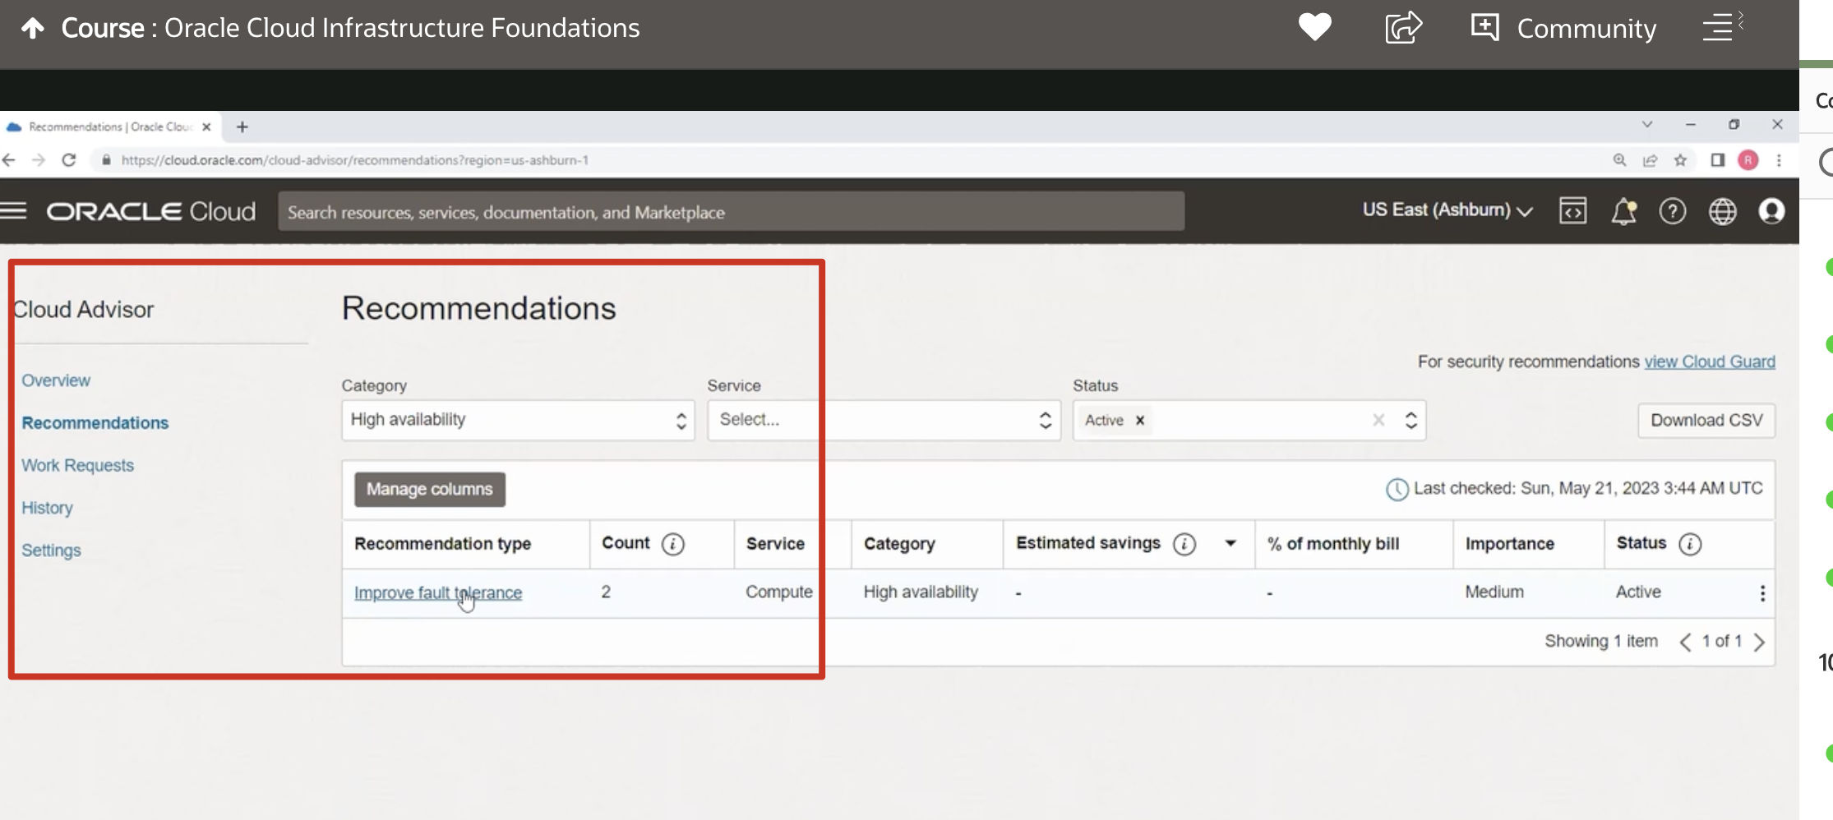Click the help question mark icon
Image resolution: width=1833 pixels, height=820 pixels.
click(1672, 212)
